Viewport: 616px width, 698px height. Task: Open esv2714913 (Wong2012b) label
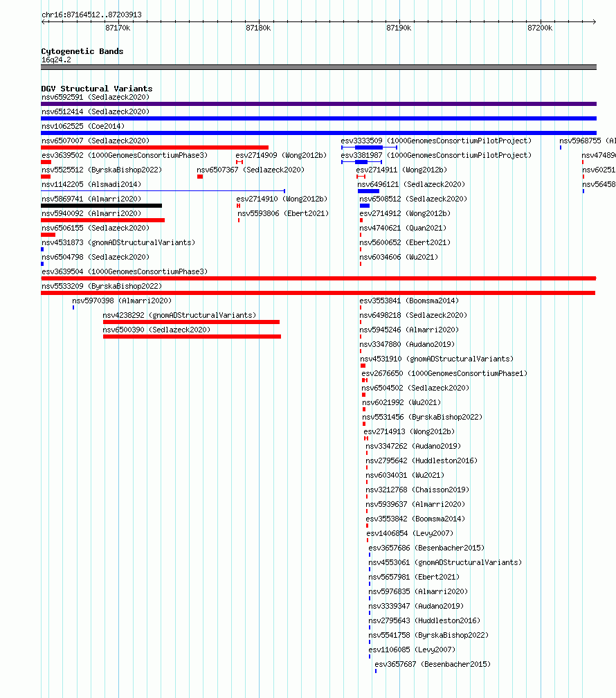[409, 432]
